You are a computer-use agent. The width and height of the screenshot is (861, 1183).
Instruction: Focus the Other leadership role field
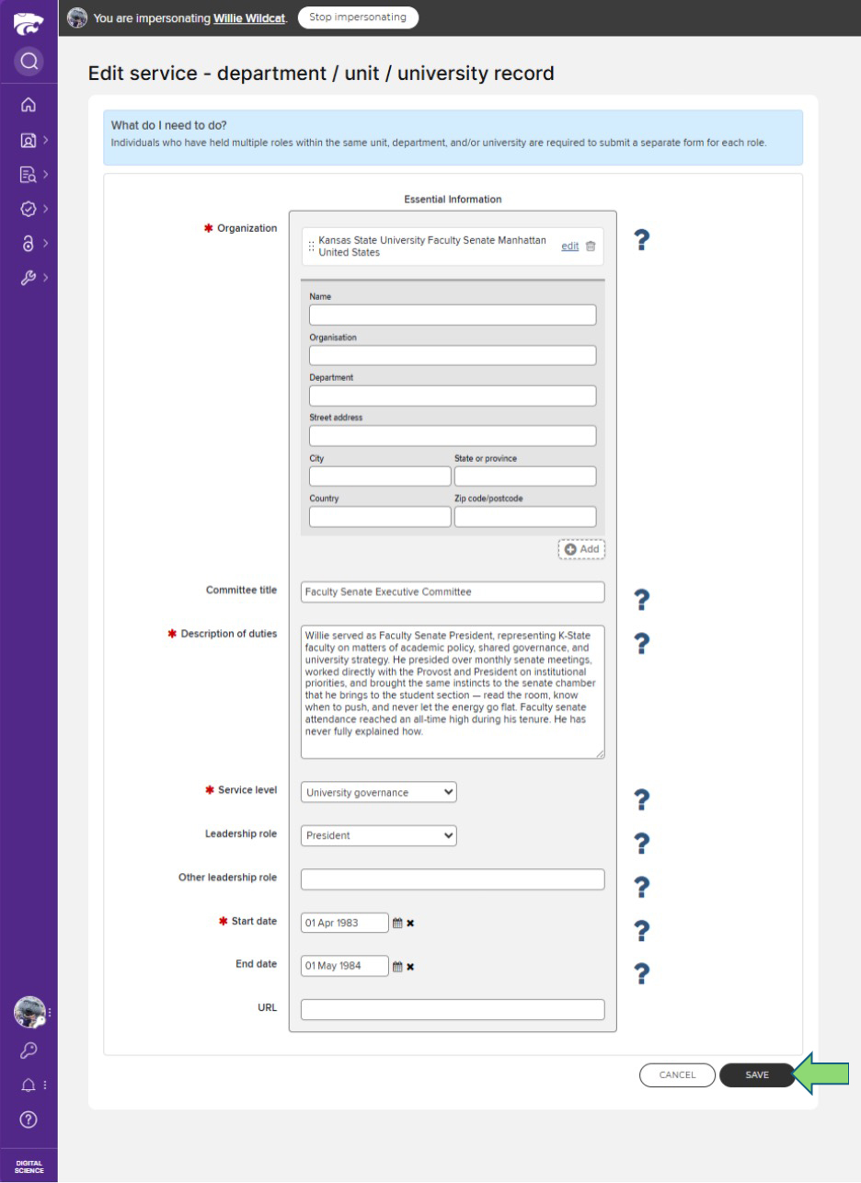[453, 879]
